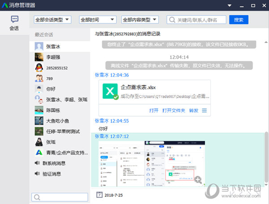Focus the bottom-left contact search box
The width and height of the screenshot is (269, 204).
60,197
